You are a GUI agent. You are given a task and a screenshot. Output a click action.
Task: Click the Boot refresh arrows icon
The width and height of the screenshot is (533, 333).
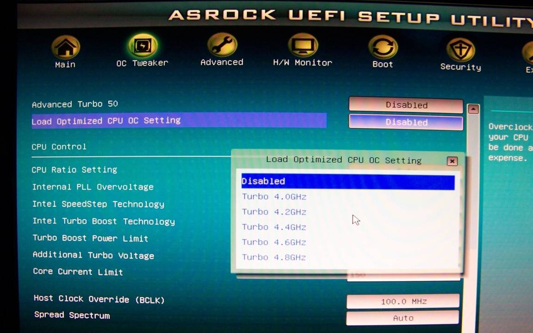(x=383, y=48)
